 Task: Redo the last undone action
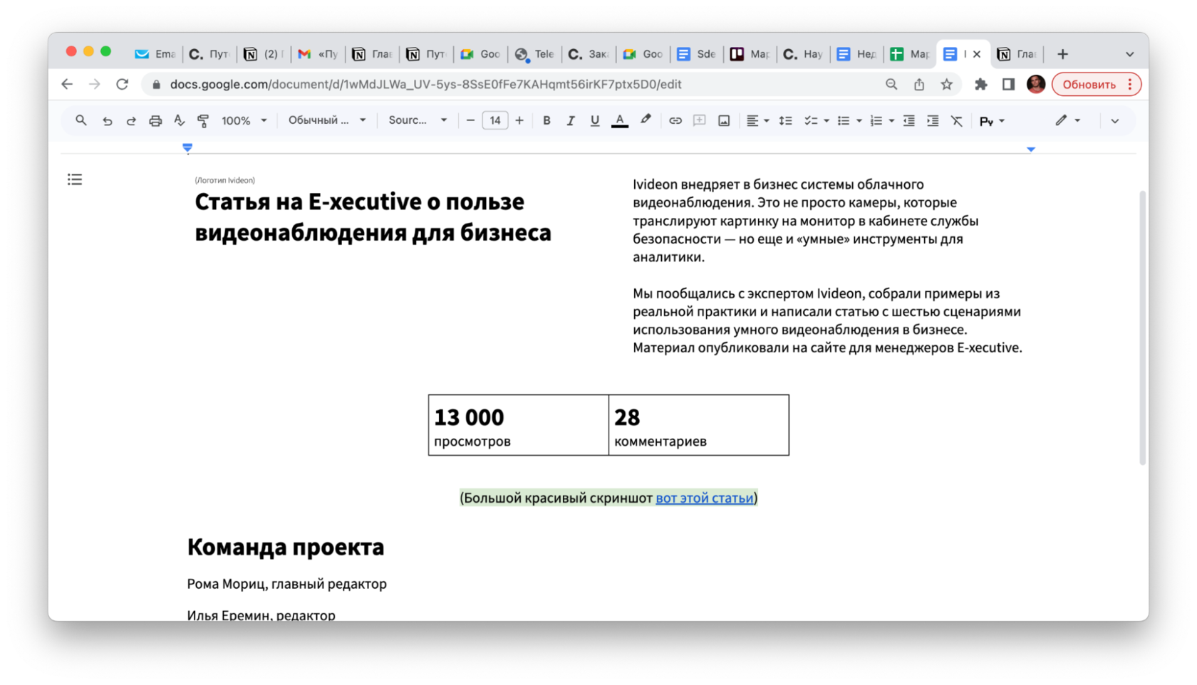[131, 121]
